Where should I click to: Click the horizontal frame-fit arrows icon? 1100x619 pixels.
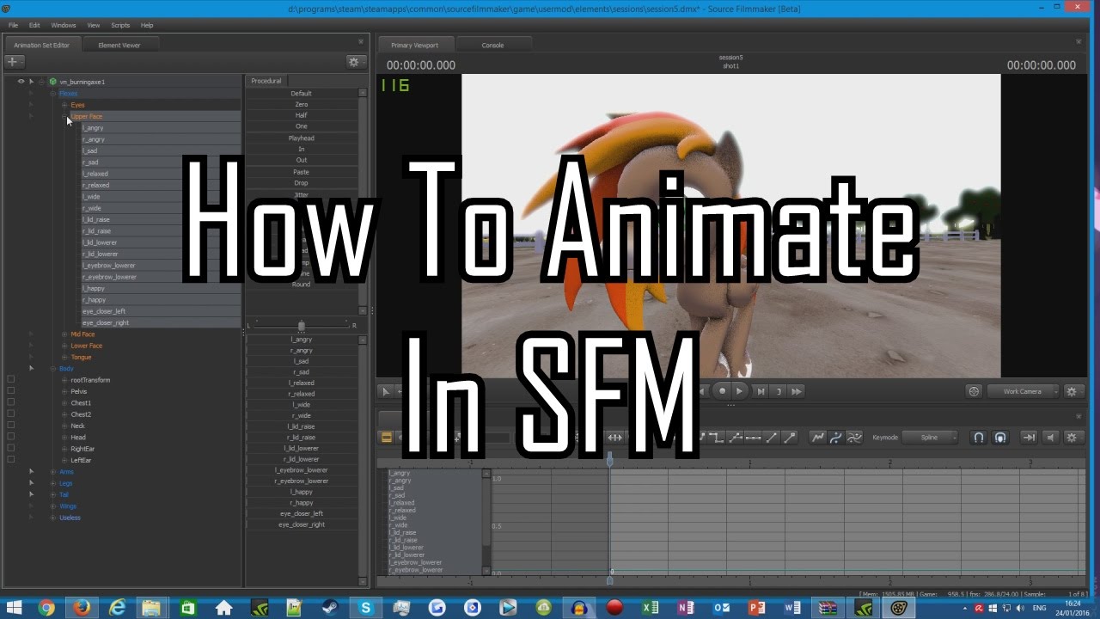click(615, 438)
